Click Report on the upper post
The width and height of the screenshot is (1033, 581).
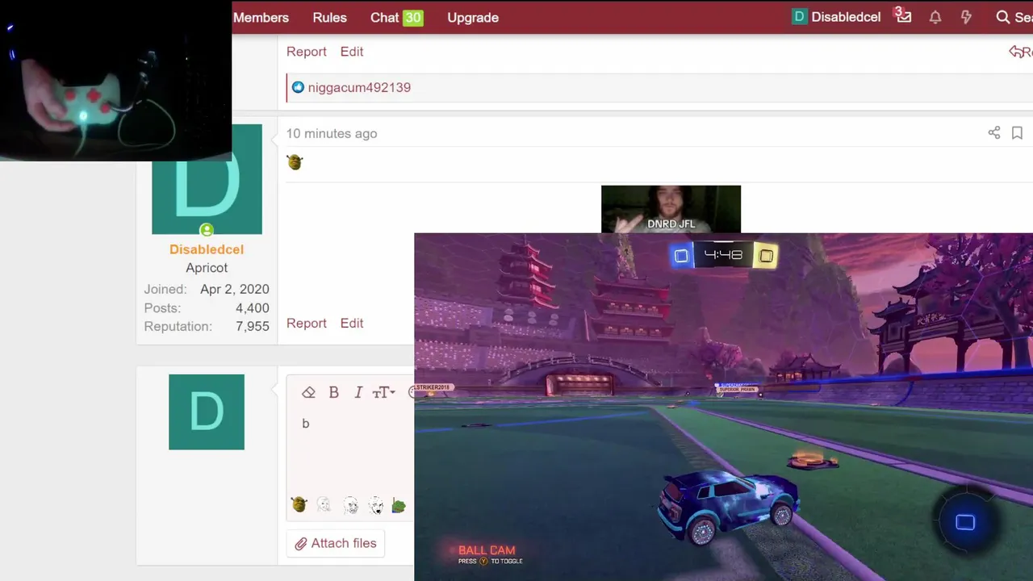[307, 52]
